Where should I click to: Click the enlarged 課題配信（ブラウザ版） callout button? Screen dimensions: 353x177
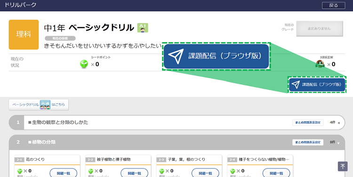coord(217,56)
